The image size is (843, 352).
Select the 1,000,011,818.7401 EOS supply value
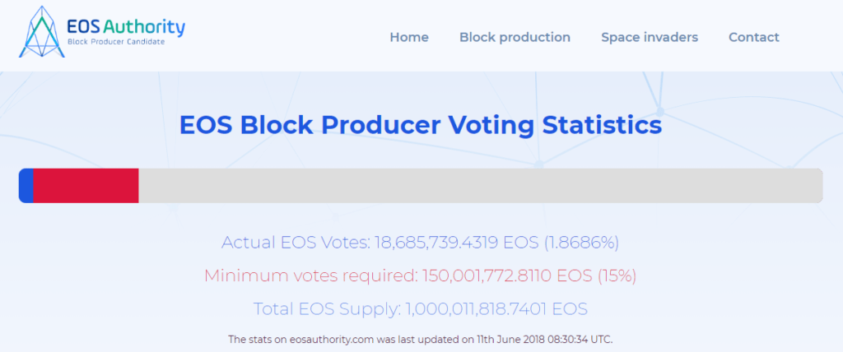point(496,309)
